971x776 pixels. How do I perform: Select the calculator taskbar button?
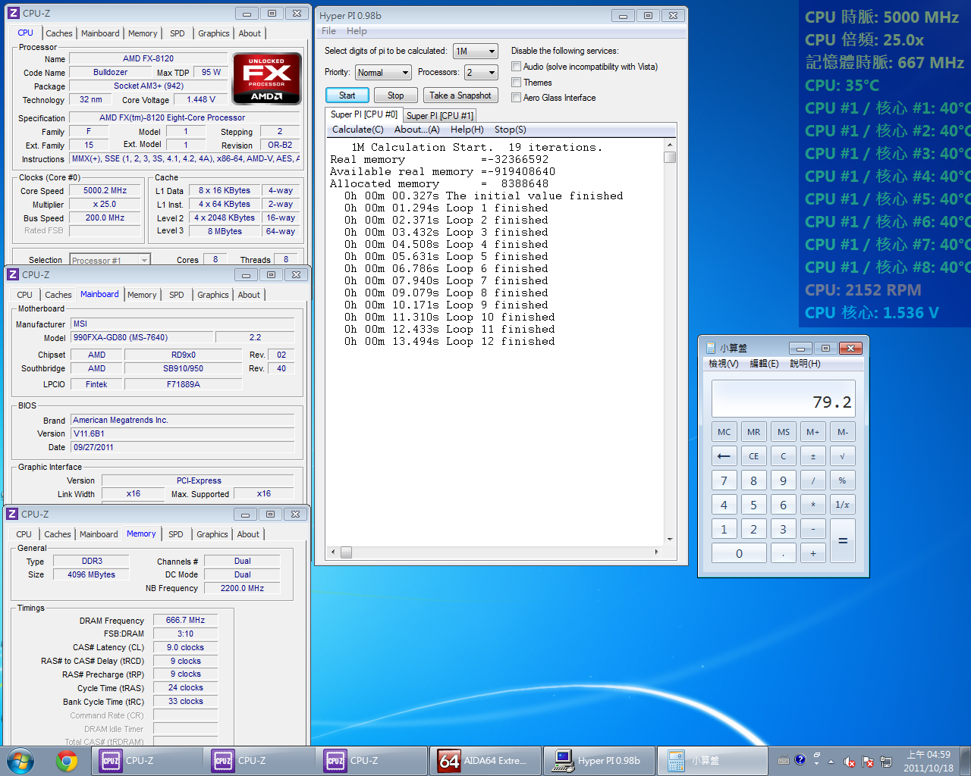(712, 761)
